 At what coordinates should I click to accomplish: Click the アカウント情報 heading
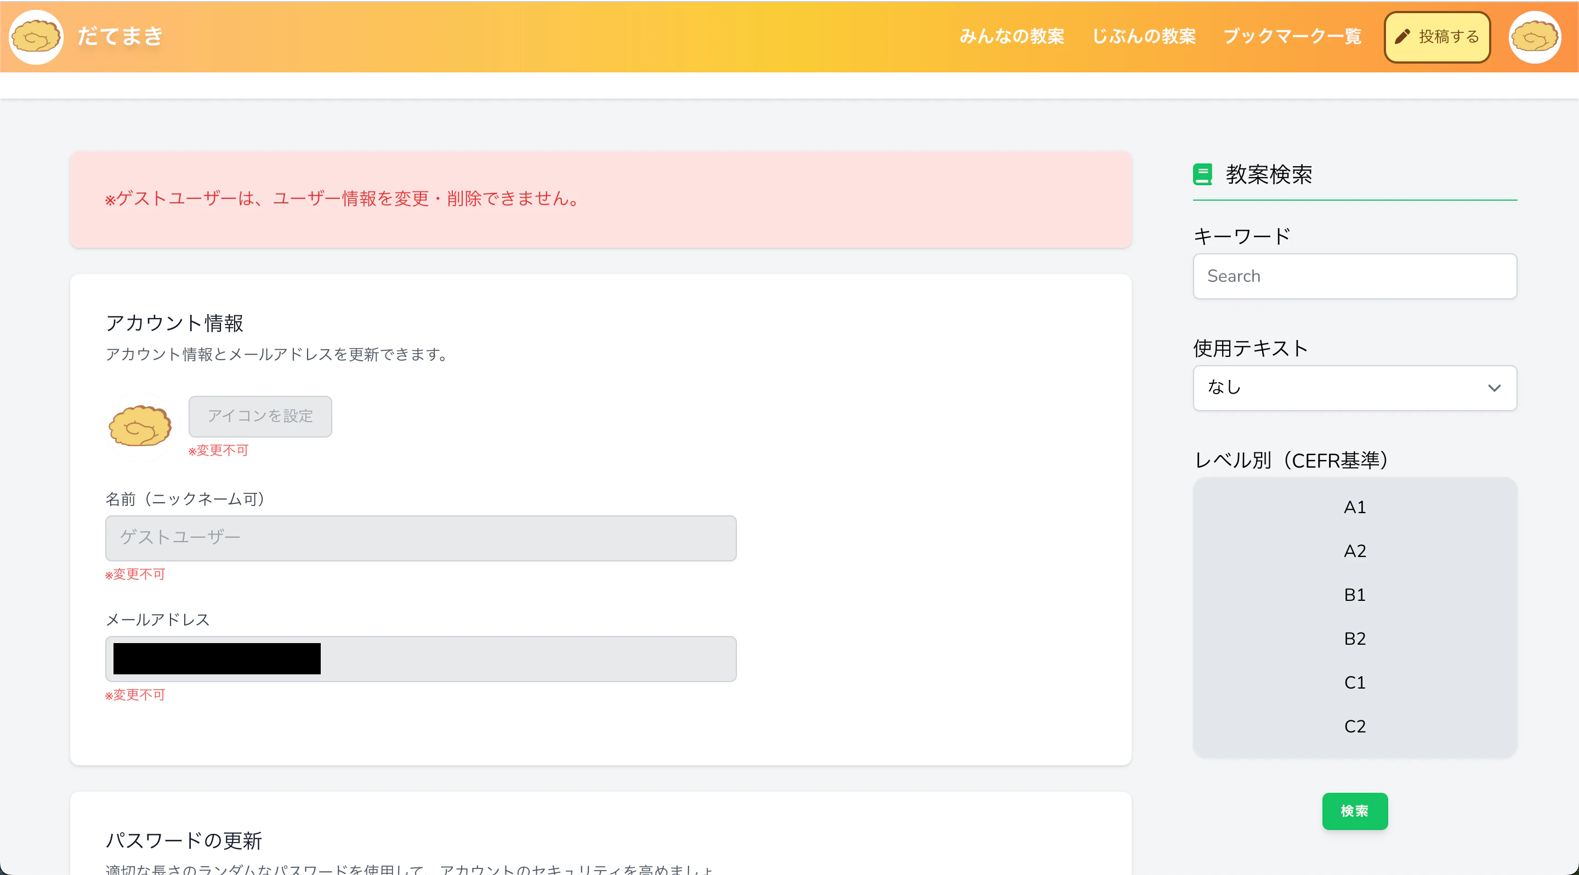pyautogui.click(x=175, y=323)
